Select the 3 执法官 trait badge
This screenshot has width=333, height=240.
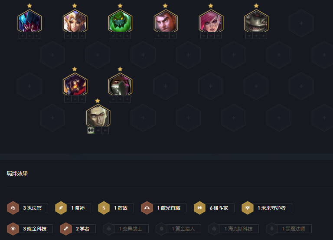(x=27, y=208)
